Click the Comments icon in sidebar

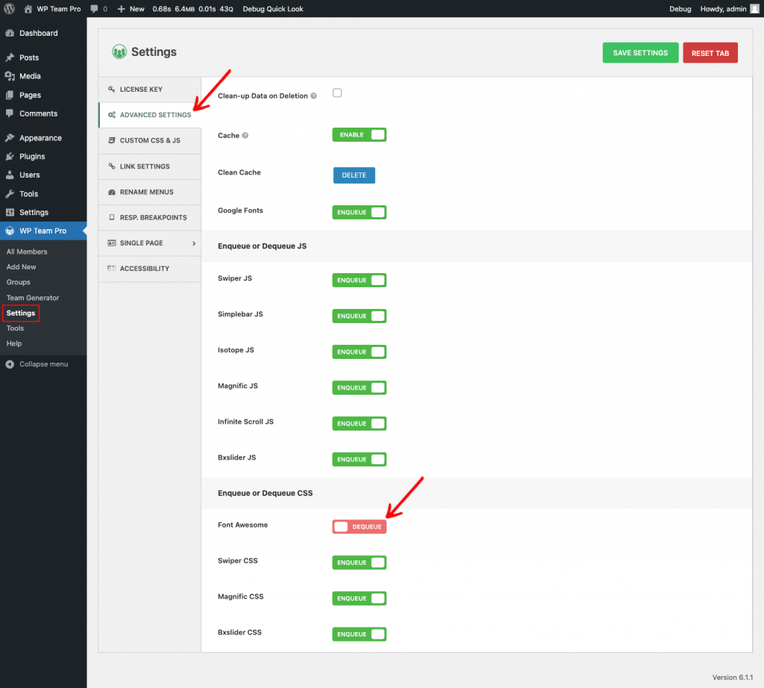[x=10, y=113]
